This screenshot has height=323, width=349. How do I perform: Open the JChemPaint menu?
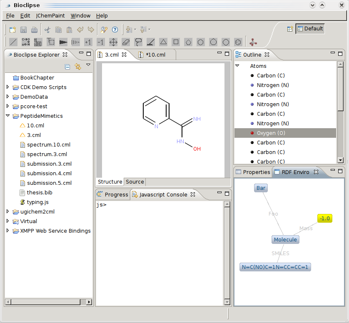(x=50, y=16)
